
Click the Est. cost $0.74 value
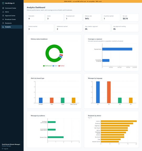click(x=125, y=19)
